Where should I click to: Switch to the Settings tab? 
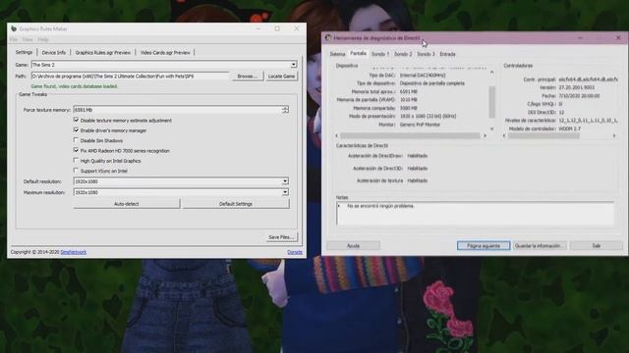(x=24, y=52)
